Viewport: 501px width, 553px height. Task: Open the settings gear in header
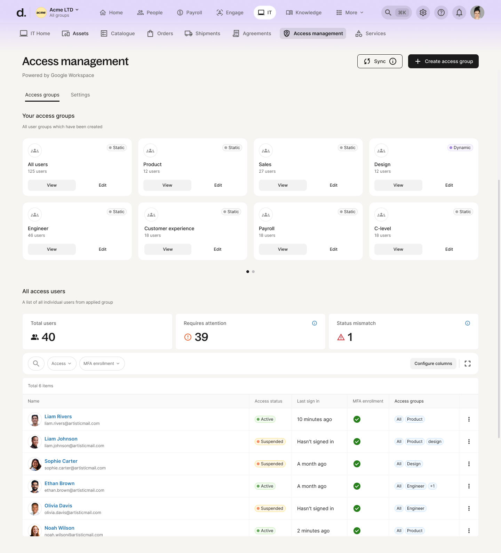tap(423, 13)
